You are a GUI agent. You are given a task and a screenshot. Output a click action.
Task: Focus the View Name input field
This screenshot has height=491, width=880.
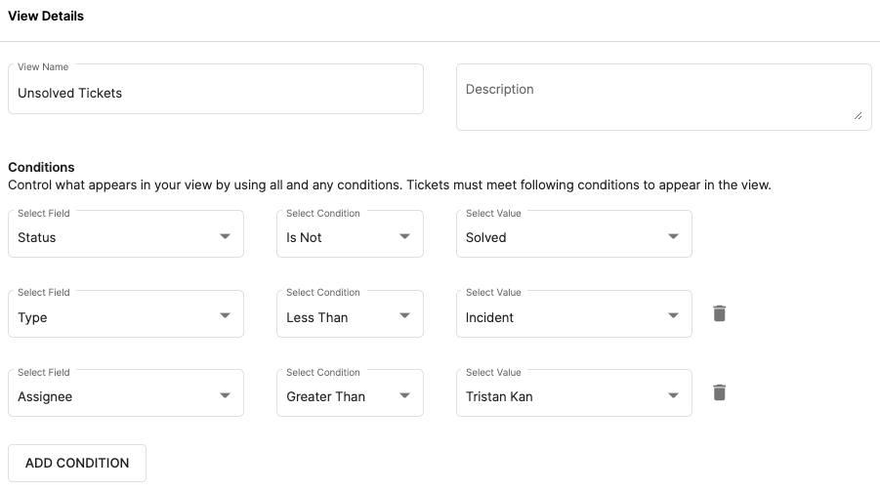(x=216, y=89)
